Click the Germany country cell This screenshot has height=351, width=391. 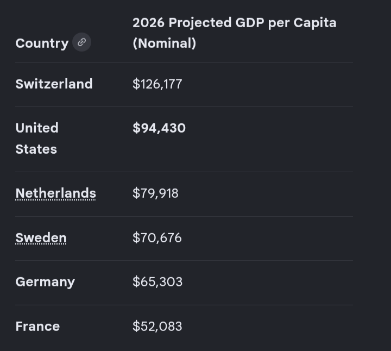pyautogui.click(x=45, y=282)
